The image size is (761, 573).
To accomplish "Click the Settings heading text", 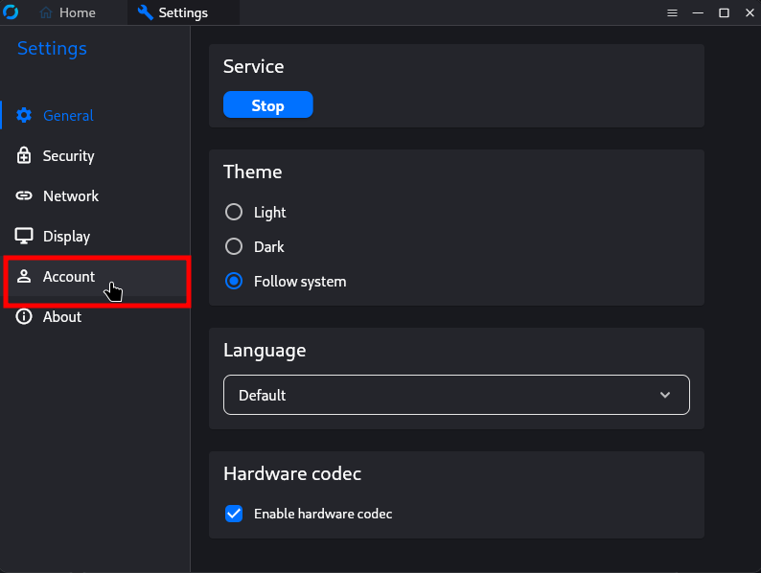I will (x=52, y=49).
